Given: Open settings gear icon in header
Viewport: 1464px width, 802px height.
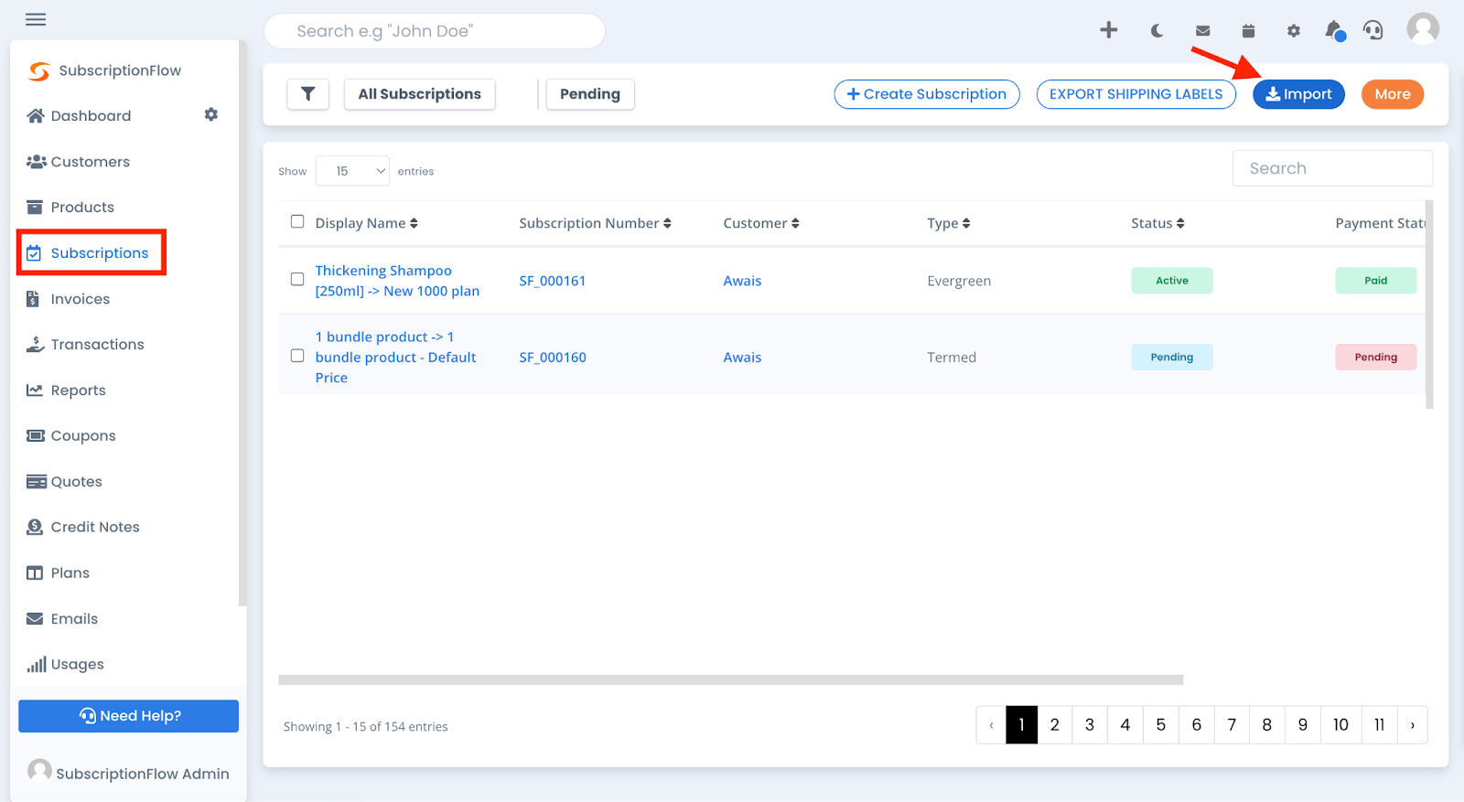Looking at the screenshot, I should click(1293, 31).
